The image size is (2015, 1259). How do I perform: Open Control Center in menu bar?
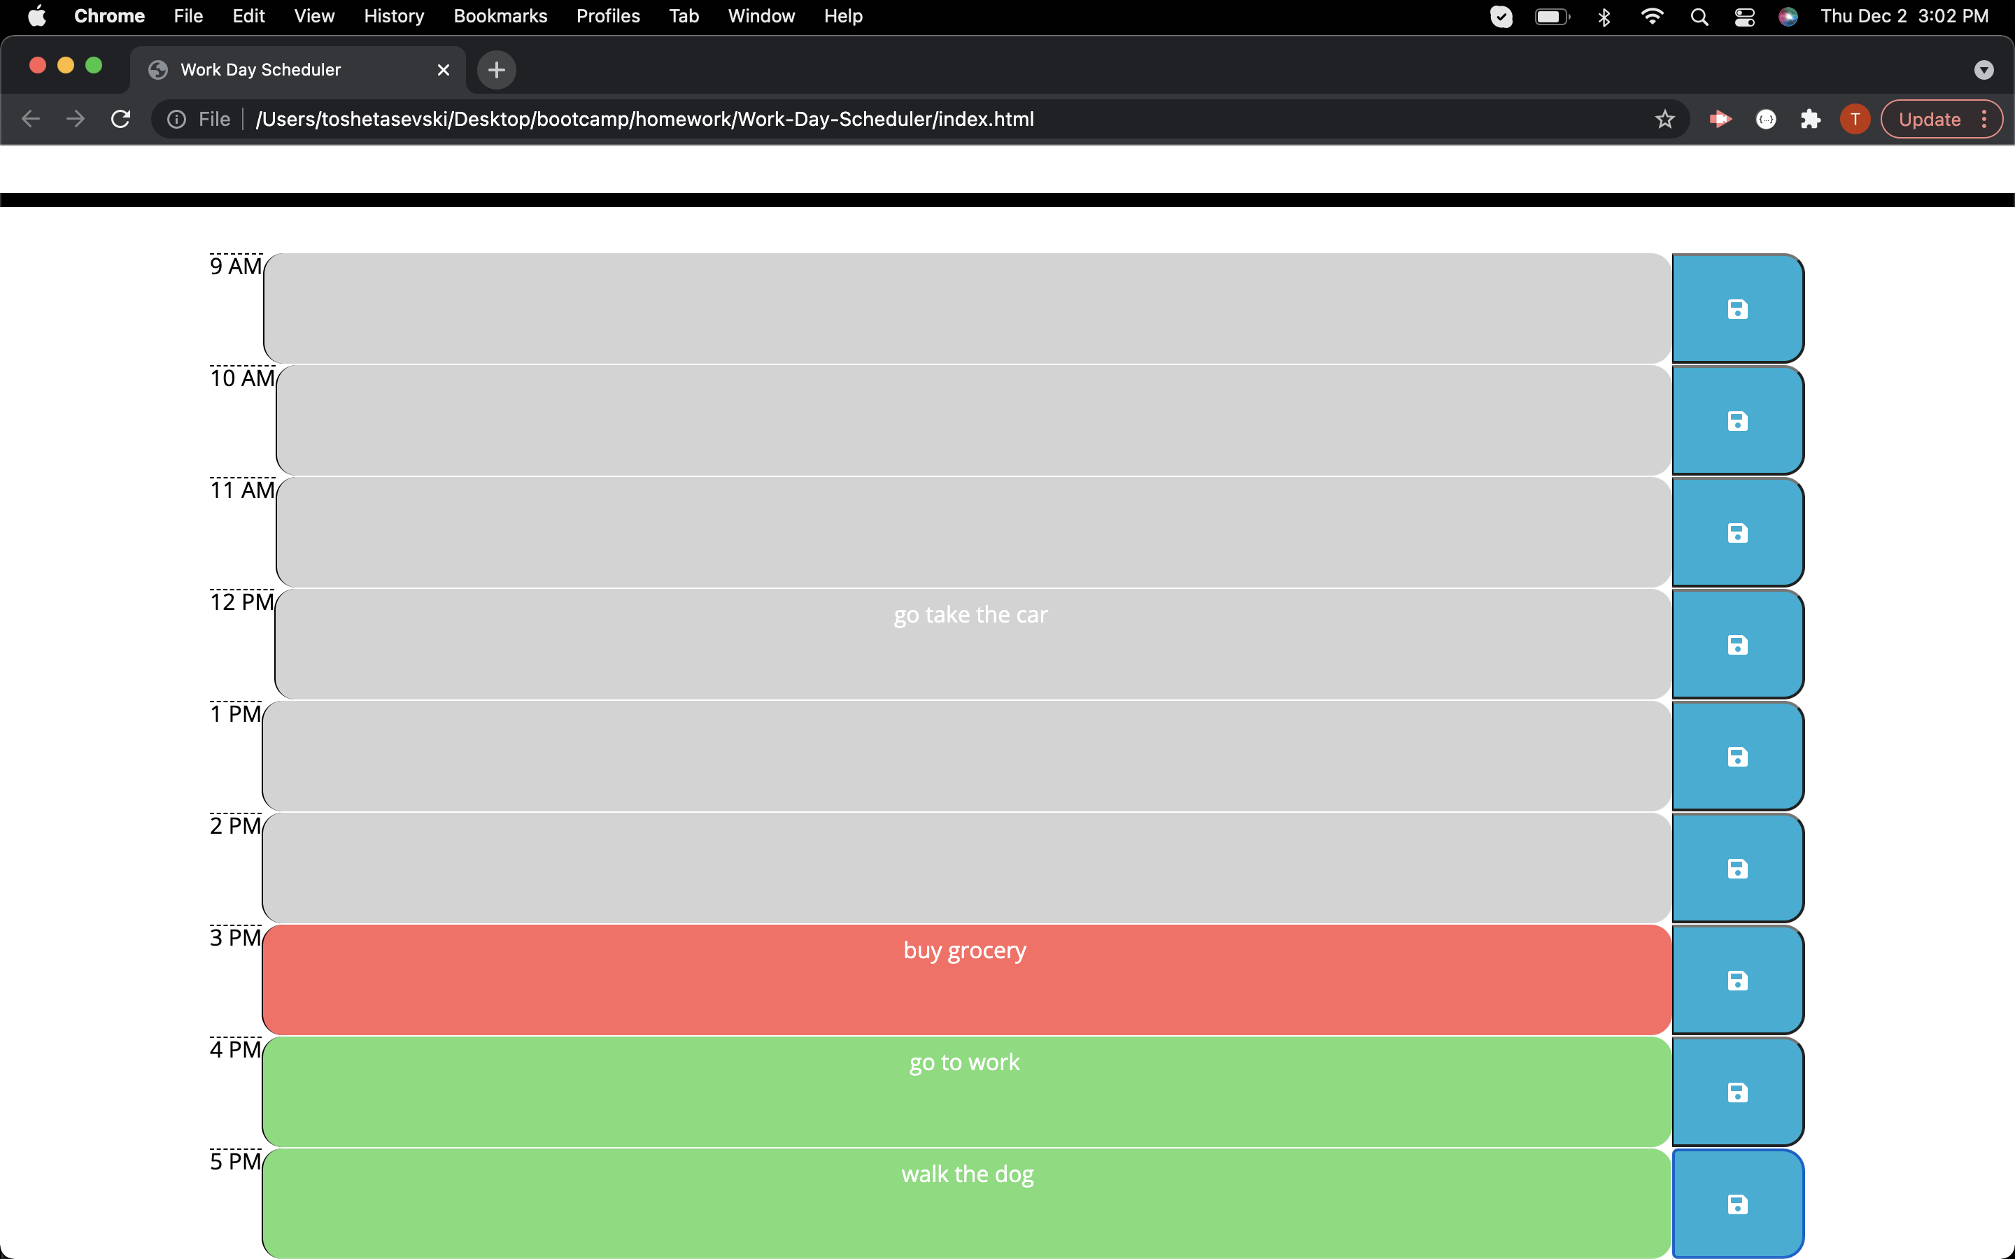tap(1744, 16)
